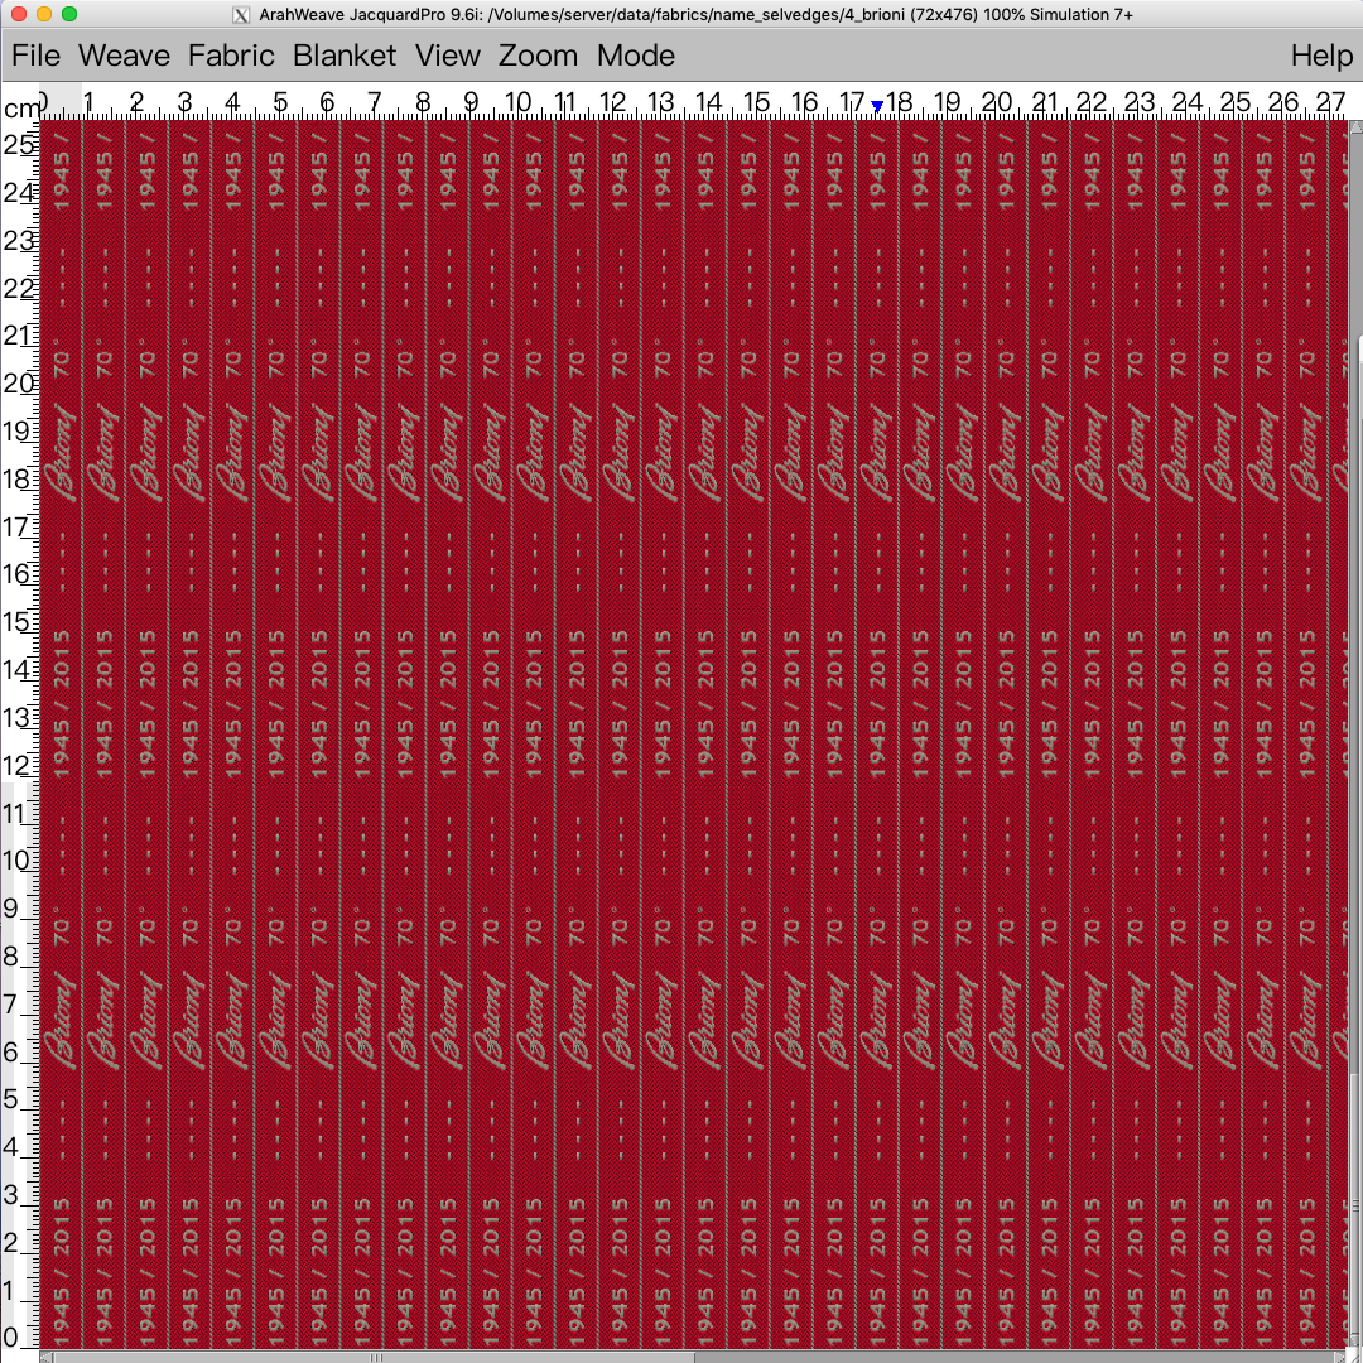The height and width of the screenshot is (1363, 1363).
Task: Open the Weave menu
Action: pos(124,55)
